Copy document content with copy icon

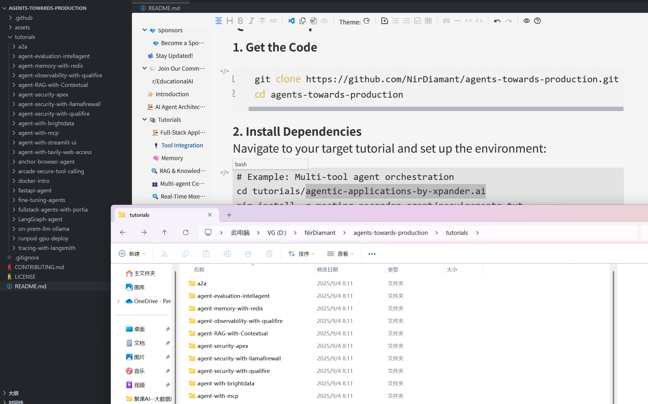[x=302, y=21]
